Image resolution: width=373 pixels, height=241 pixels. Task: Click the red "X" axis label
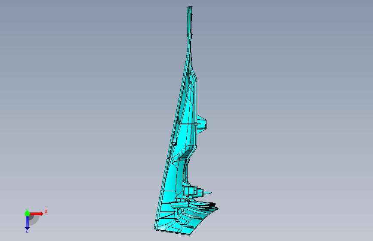pos(46,211)
